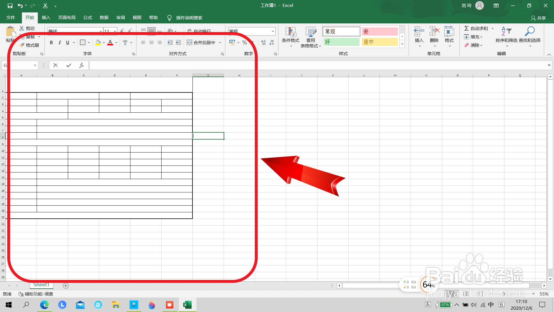Click the Cut scissors icon in title bar
Viewport: 554px width, 312px height.
pos(45,5)
